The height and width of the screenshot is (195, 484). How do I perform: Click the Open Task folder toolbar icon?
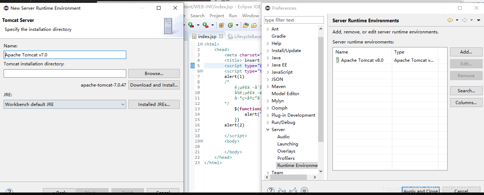pos(254,25)
